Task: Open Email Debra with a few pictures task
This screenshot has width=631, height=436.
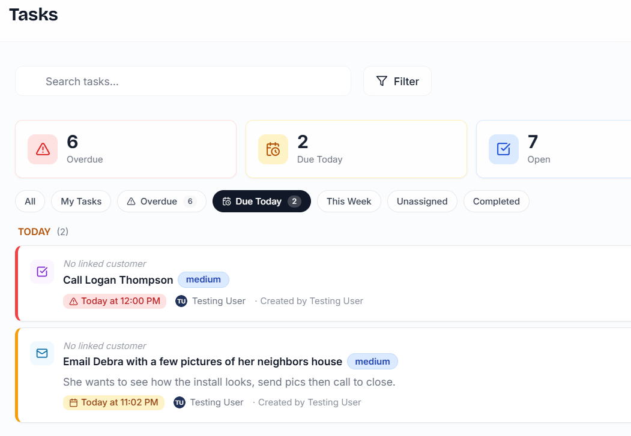Action: tap(202, 362)
